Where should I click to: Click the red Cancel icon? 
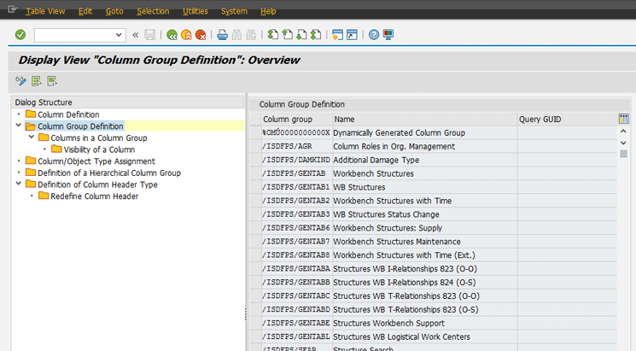pos(200,35)
